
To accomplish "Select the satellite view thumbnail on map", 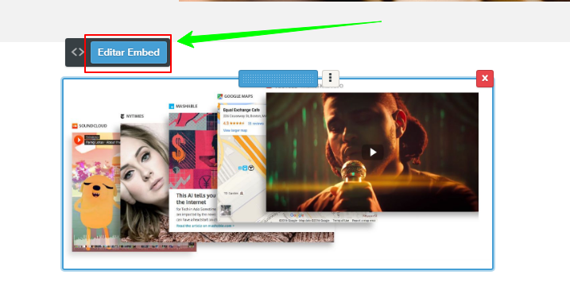I will [x=226, y=210].
